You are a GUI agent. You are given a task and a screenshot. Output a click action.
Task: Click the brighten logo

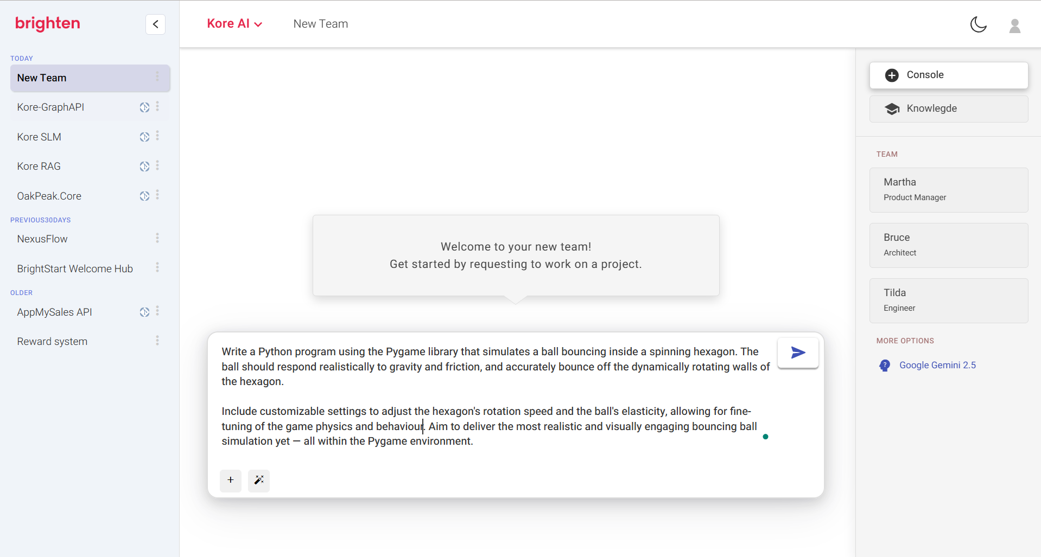pos(48,23)
